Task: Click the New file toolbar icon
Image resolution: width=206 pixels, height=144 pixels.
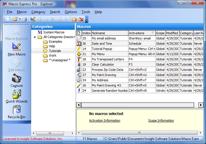Action: pos(8,19)
